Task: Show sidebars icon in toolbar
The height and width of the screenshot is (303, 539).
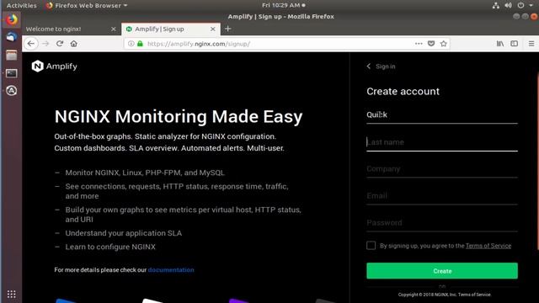Action: pos(515,44)
